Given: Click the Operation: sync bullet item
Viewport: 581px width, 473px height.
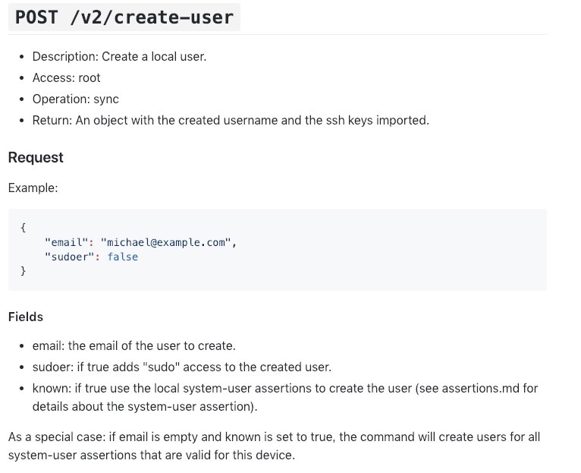Looking at the screenshot, I should [x=76, y=99].
